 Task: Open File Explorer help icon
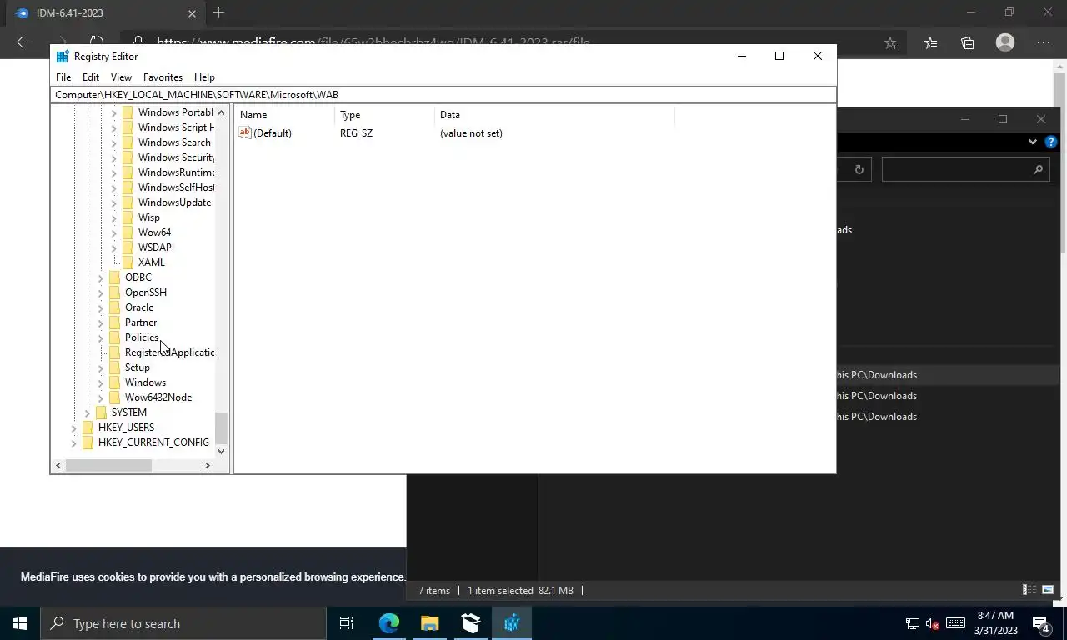click(1051, 142)
